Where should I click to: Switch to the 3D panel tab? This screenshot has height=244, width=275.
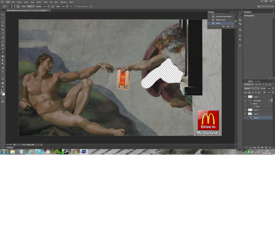click(245, 81)
